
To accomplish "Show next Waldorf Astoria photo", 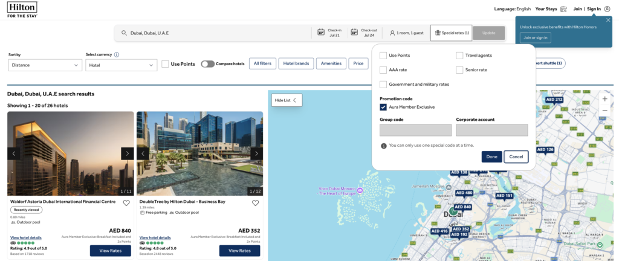I will (x=127, y=153).
